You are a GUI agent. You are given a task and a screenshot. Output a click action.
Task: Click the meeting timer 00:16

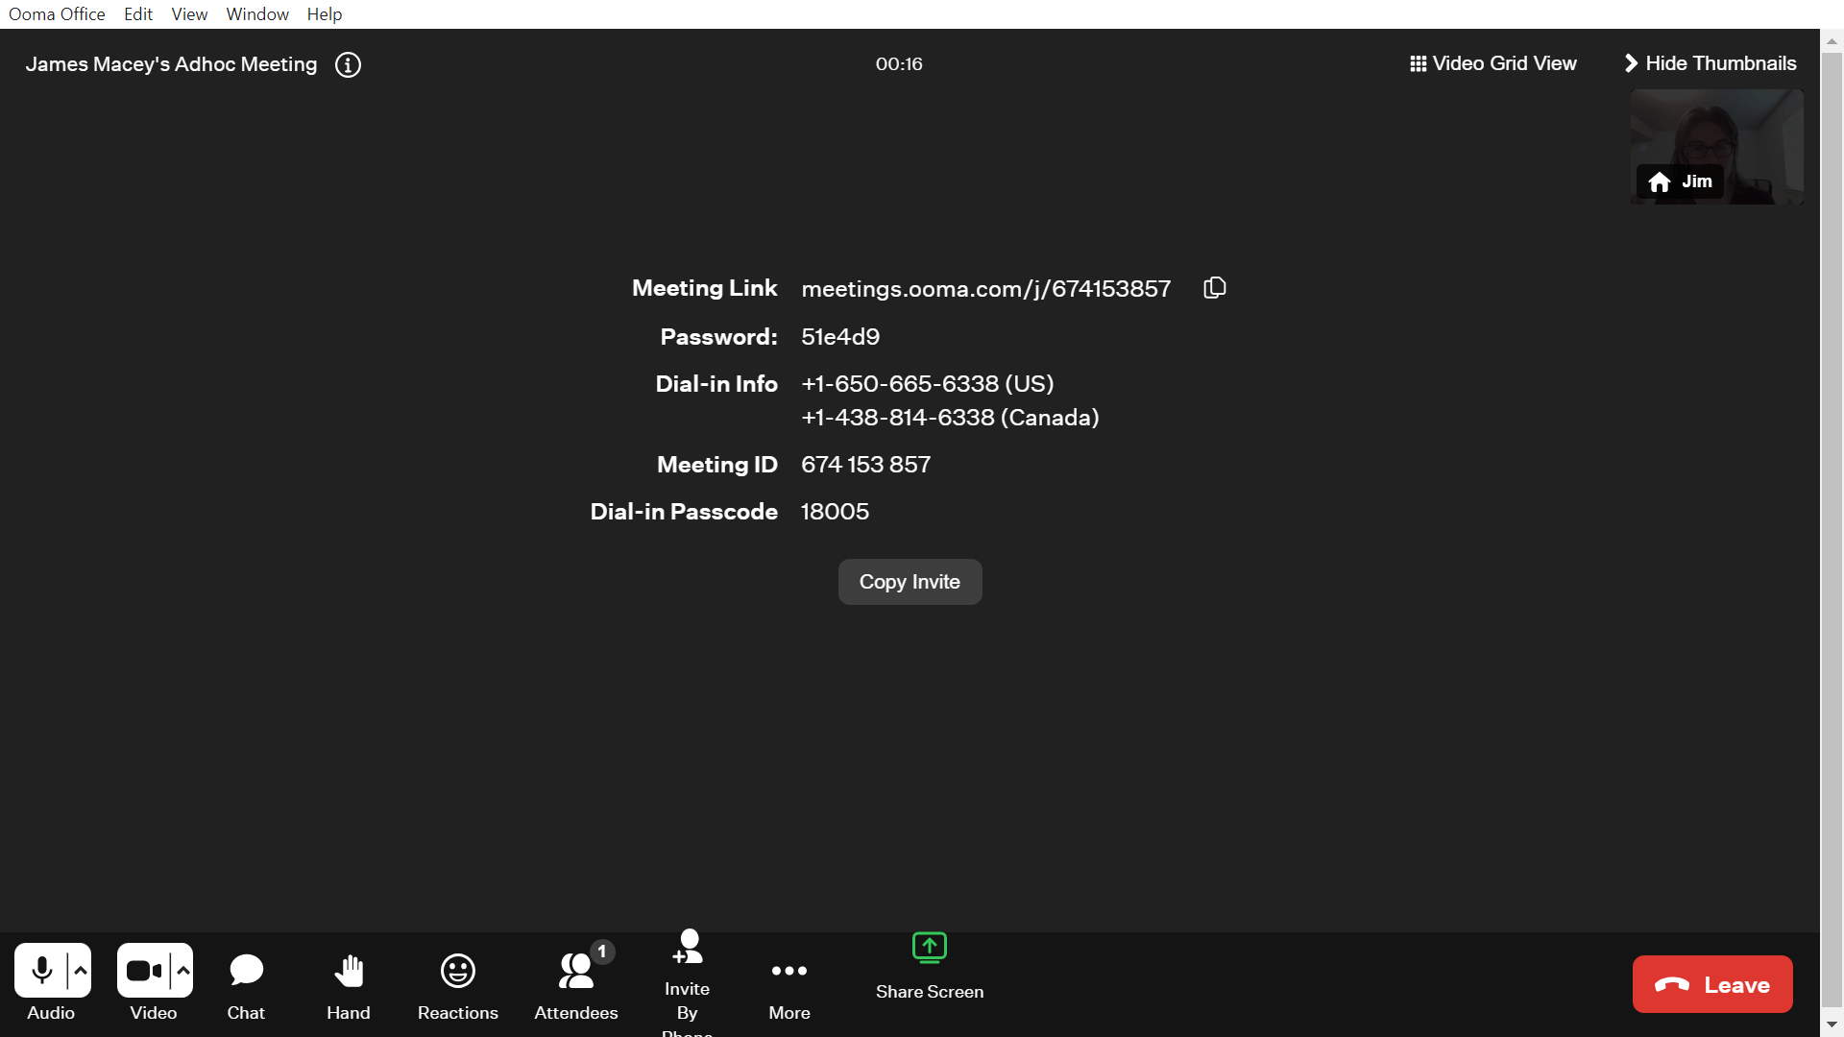click(x=899, y=64)
